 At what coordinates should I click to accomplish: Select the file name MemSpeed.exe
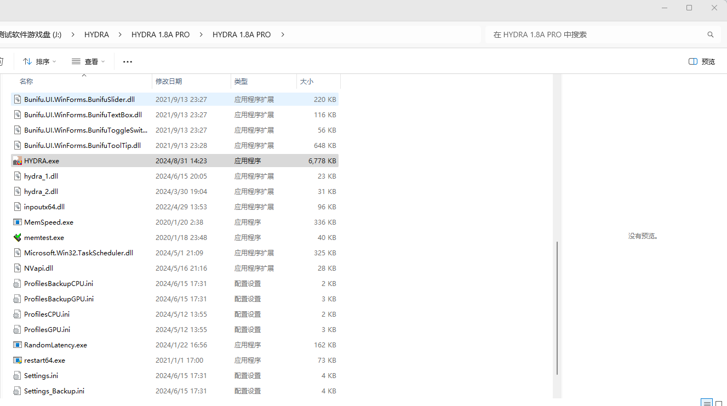coord(49,222)
